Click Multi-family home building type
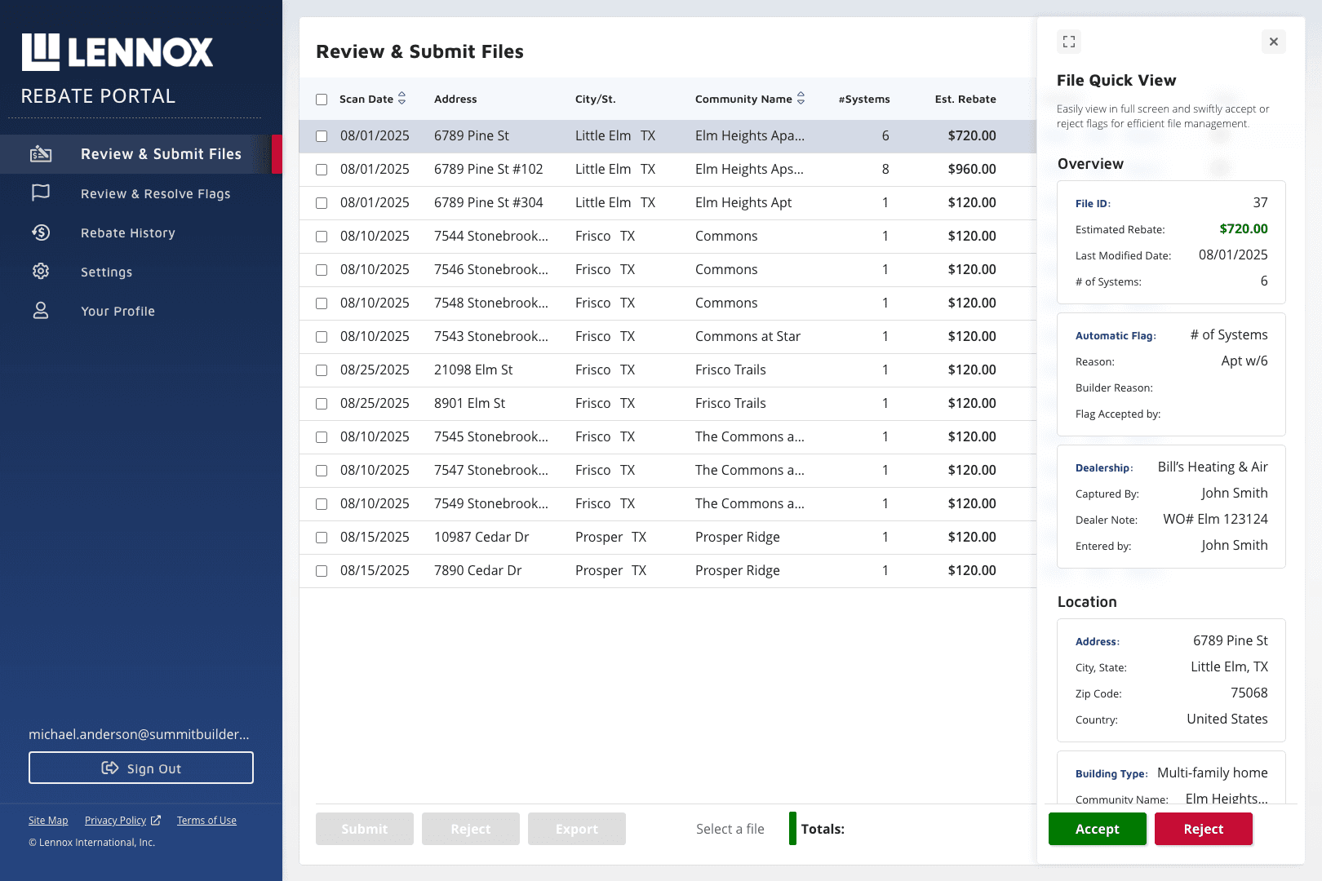This screenshot has height=881, width=1322. point(1213,773)
